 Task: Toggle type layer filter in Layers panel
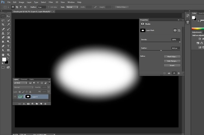pos(38,83)
